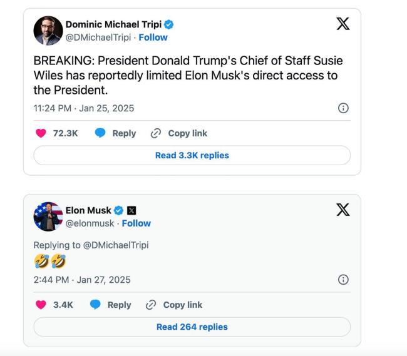Click the X logo on Tripi's tweet

(343, 24)
